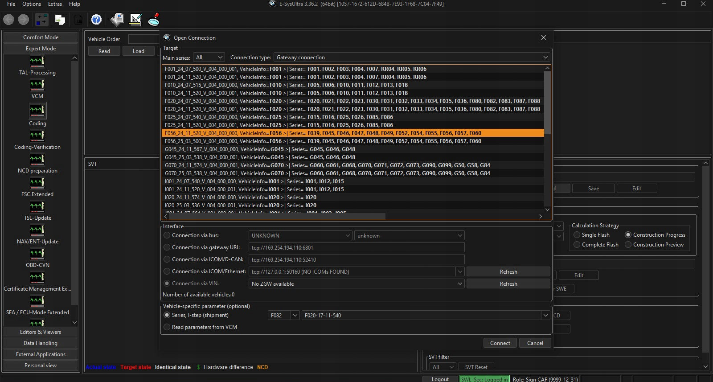
Task: Choose Complete Flash calculation strategy
Action: click(577, 245)
